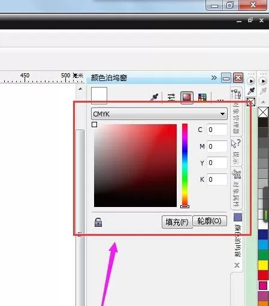Viewport: 269px width, 306px height.
Task: Click the M value input field
Action: (217, 146)
